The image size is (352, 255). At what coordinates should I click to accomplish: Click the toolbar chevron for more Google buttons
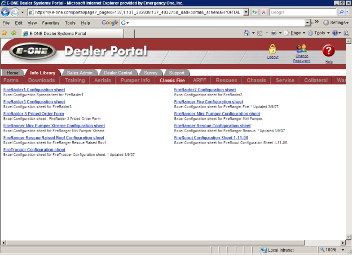317,21
